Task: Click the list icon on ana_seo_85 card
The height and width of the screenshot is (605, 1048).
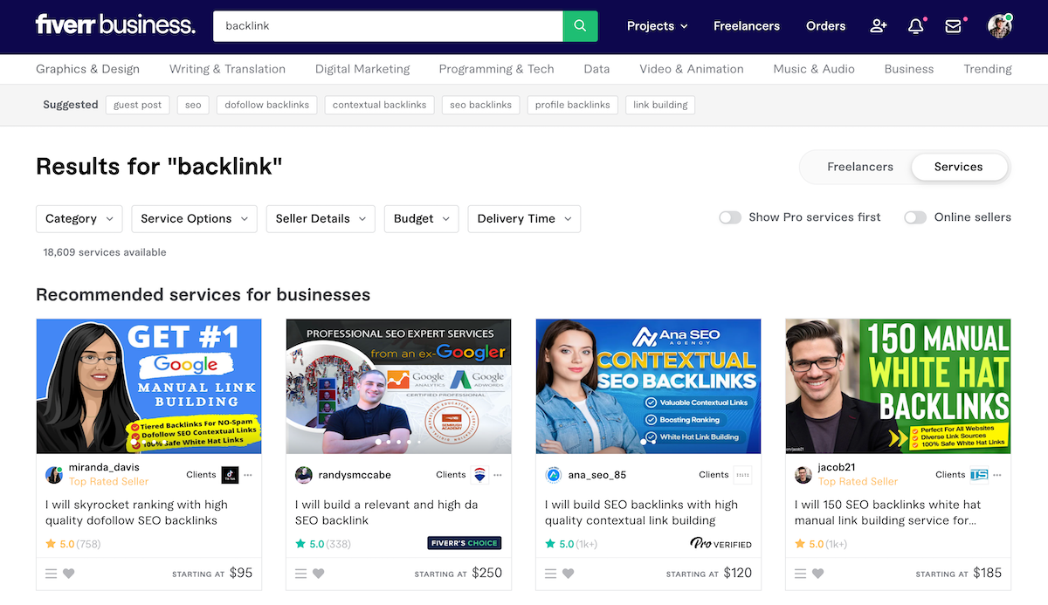Action: pos(551,574)
